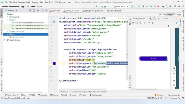185x104 pixels.
Task: Open the Problems tool window
Action: click(42, 95)
